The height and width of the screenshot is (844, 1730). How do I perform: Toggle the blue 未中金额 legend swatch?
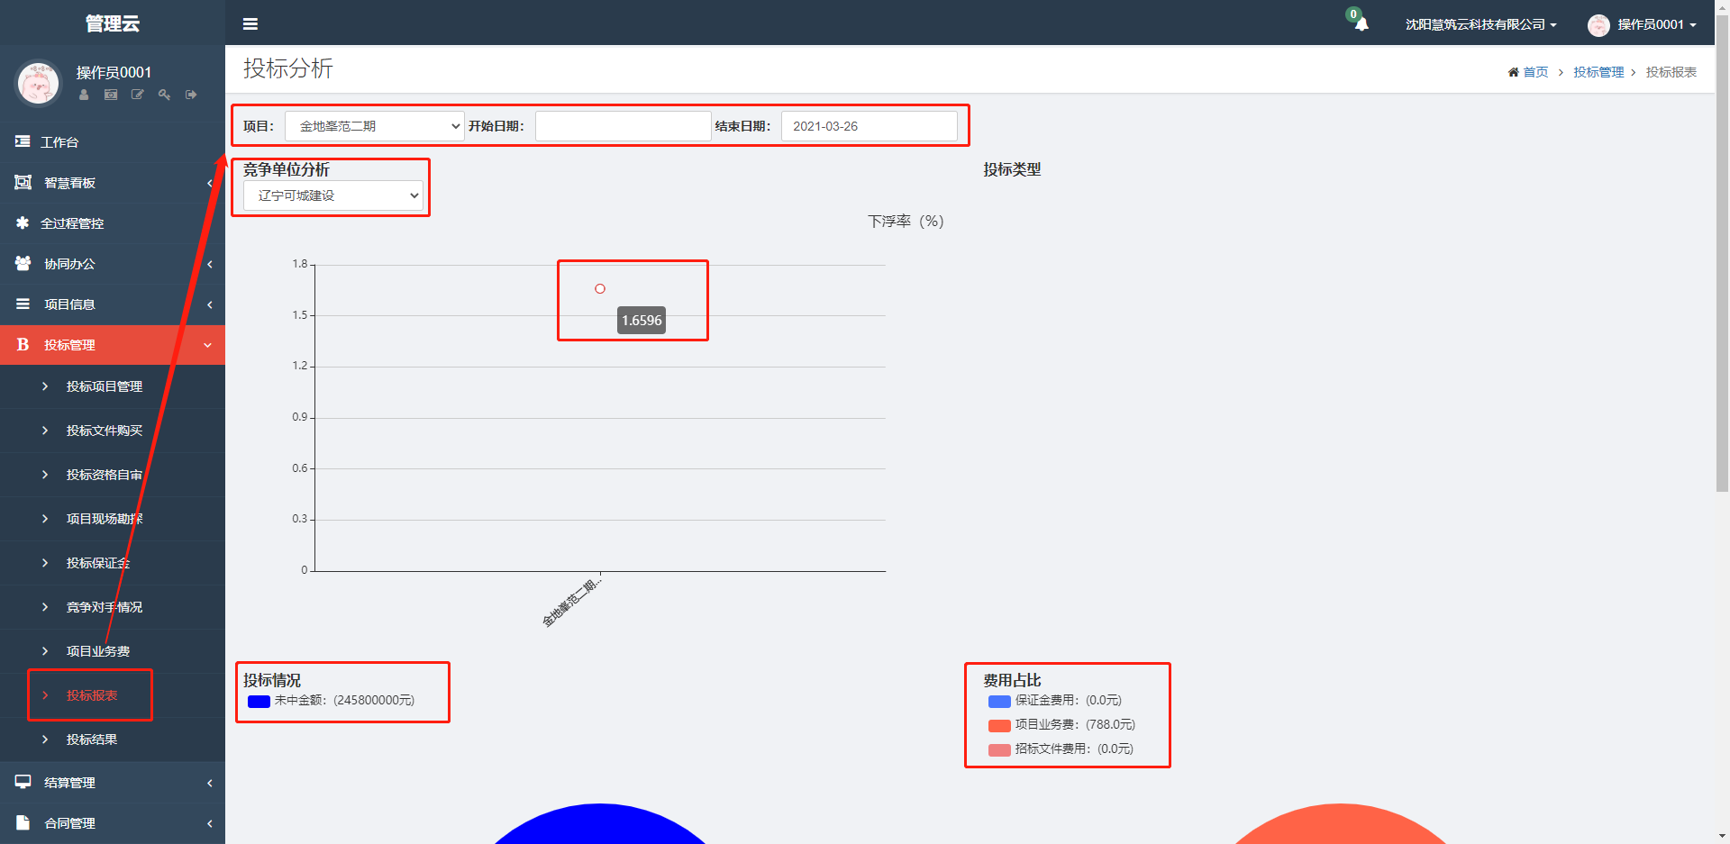(x=259, y=702)
